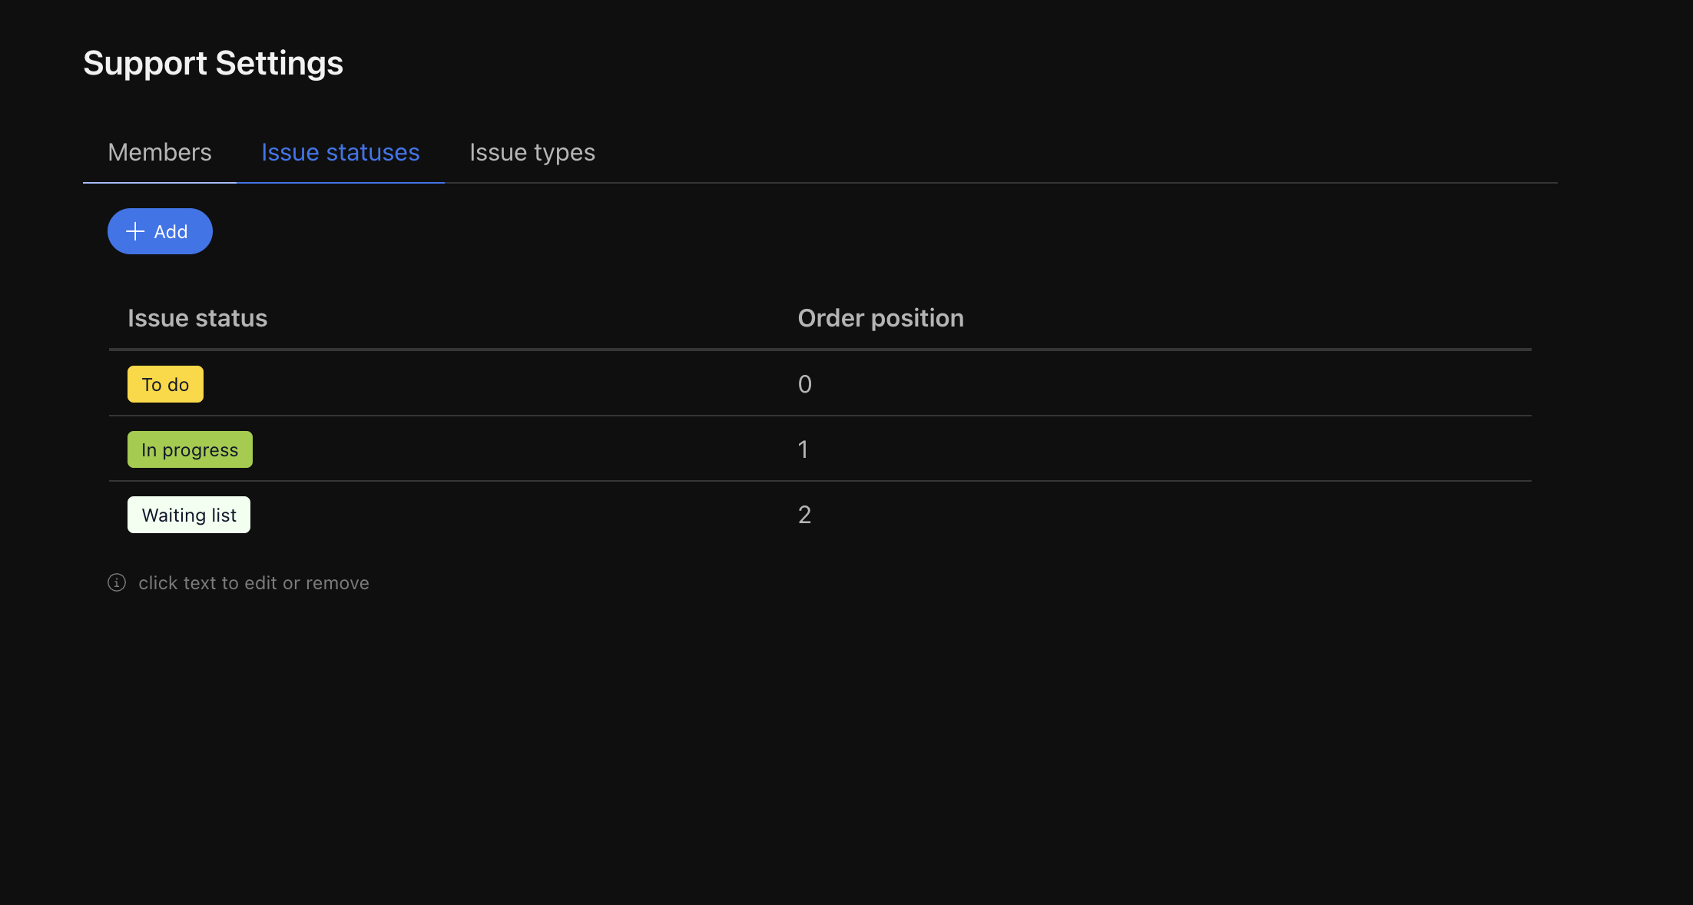
Task: Open the Issue types tab
Action: (532, 152)
